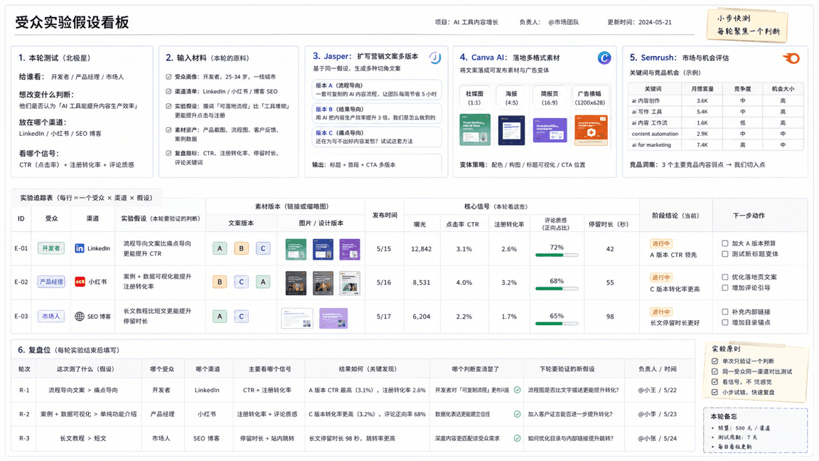Click copy version C badge in row E-01
The height and width of the screenshot is (461, 819).
point(263,248)
